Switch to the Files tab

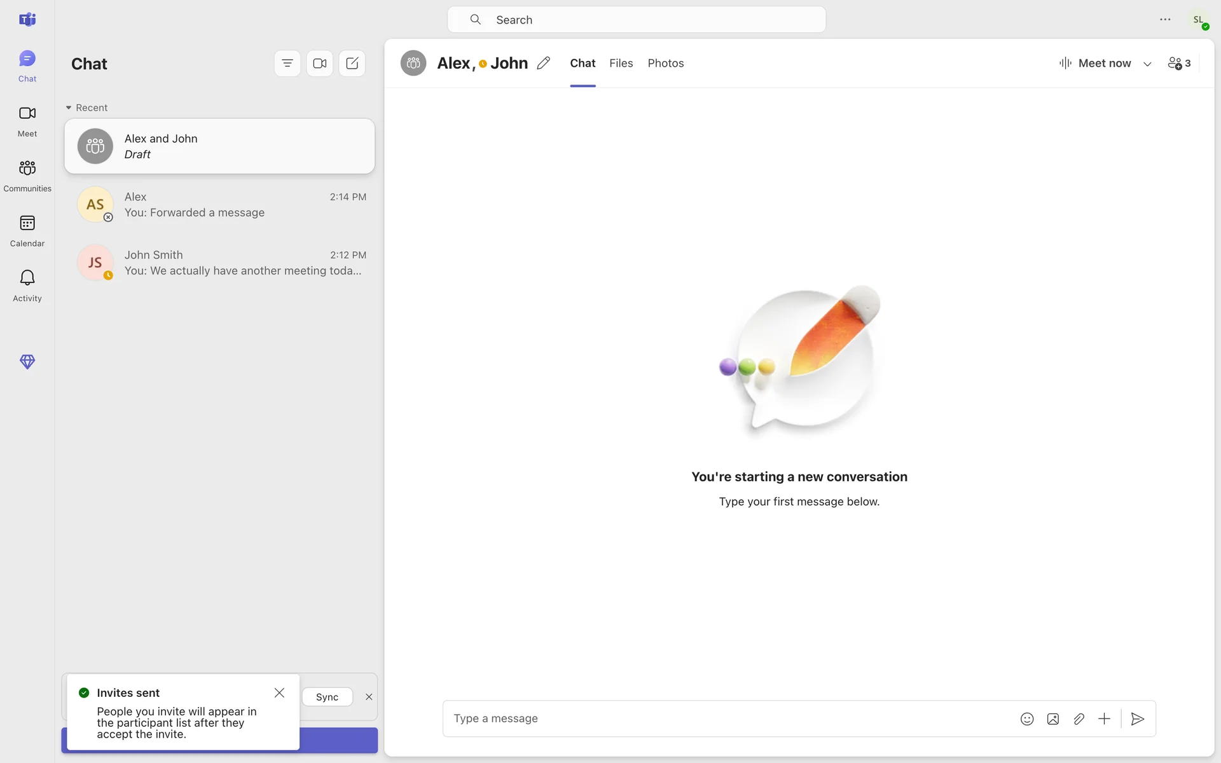[x=621, y=63]
